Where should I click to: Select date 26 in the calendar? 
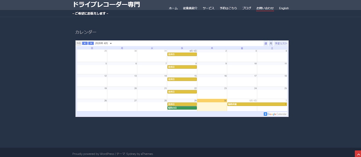[105, 101]
